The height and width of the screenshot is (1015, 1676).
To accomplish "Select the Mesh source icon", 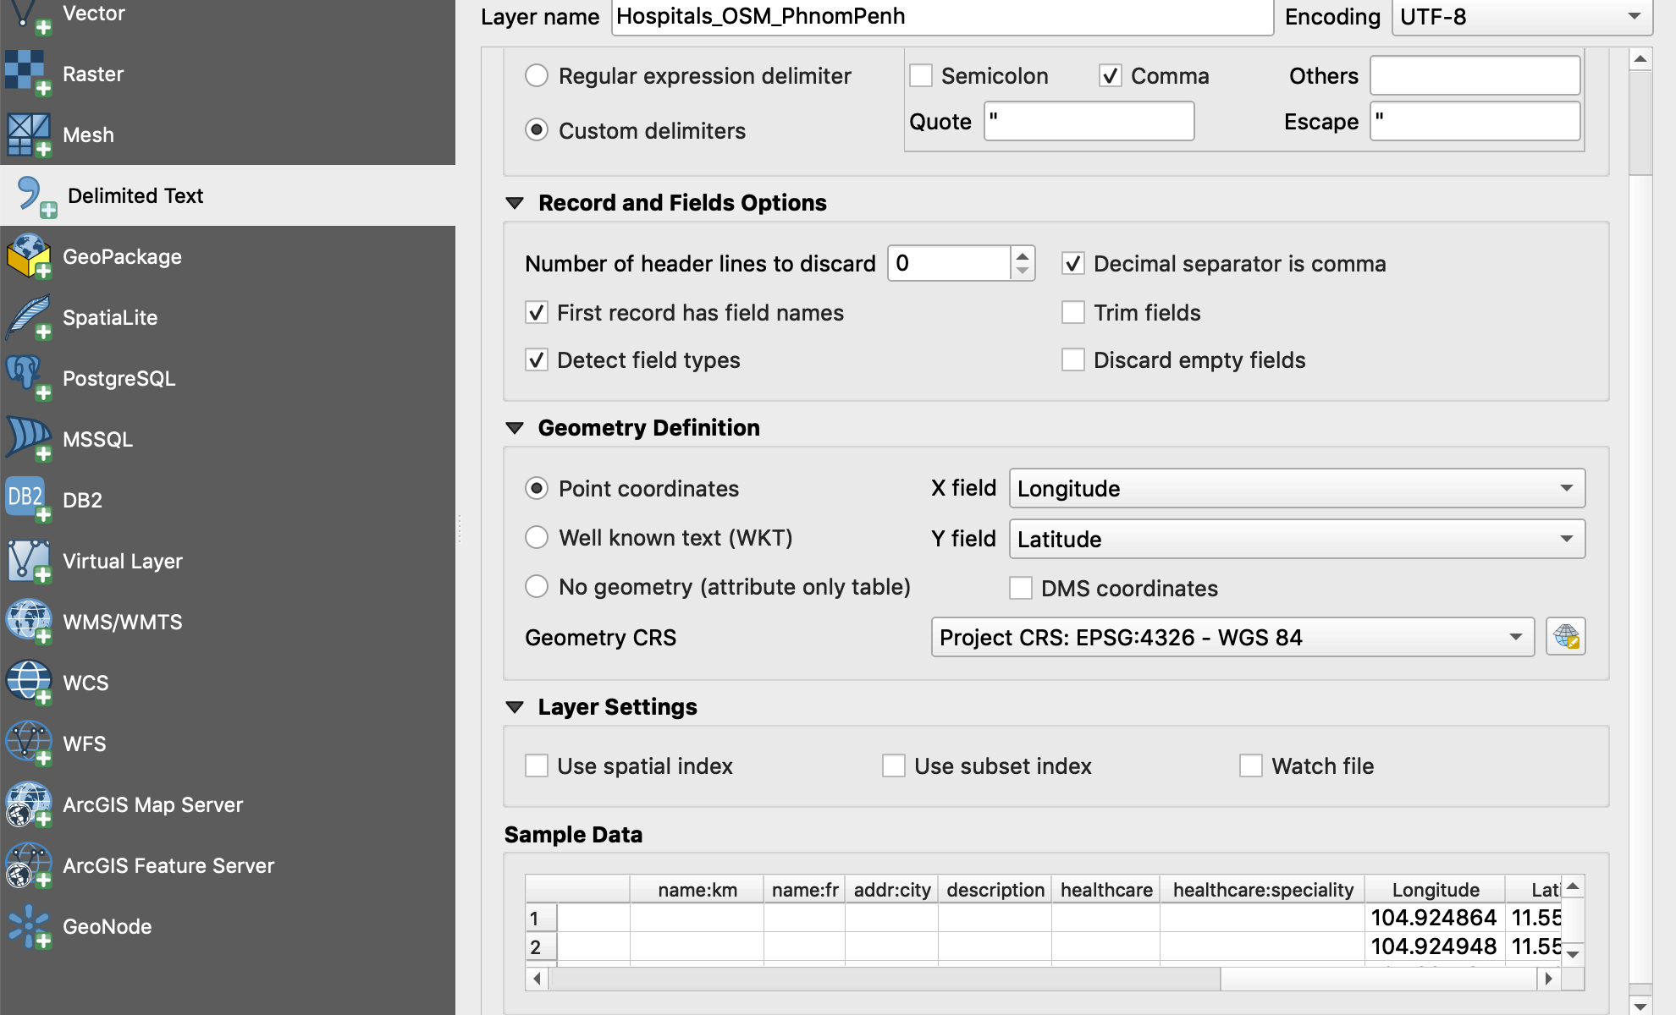I will [29, 134].
